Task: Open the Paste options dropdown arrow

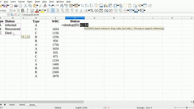Action: point(37,6)
